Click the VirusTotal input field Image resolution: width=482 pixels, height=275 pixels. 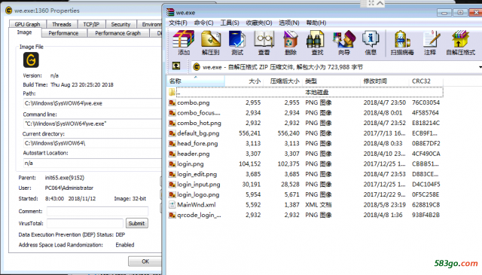tap(85, 223)
